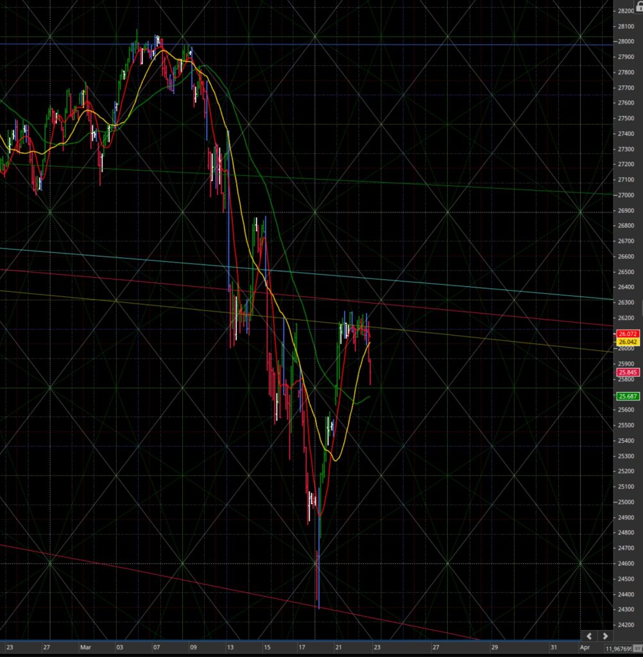Click the 28000 level on the price axis
643x657 pixels.
[x=626, y=42]
